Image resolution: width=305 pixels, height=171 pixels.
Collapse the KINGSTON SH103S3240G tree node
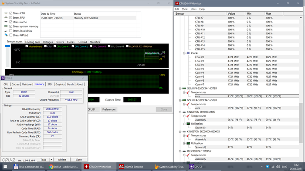pos(180,112)
